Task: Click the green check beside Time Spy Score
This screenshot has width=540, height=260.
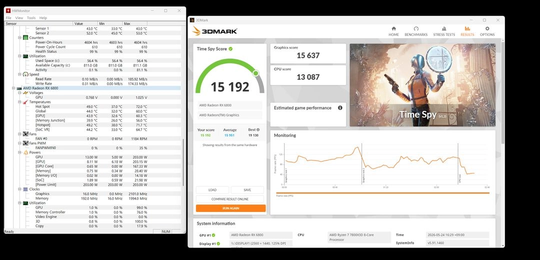Action: pos(230,49)
